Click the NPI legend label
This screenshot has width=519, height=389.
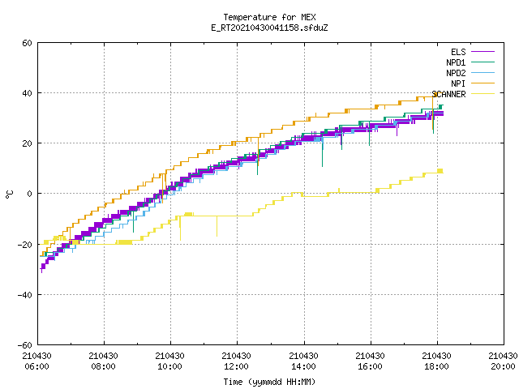coord(458,83)
